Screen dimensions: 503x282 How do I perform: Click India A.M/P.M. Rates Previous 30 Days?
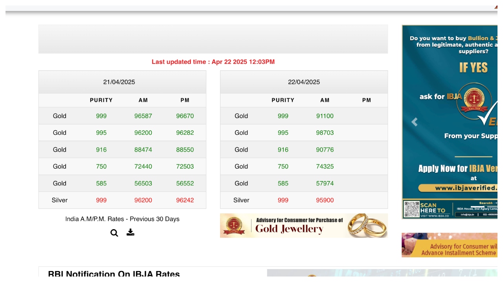pyautogui.click(x=122, y=219)
